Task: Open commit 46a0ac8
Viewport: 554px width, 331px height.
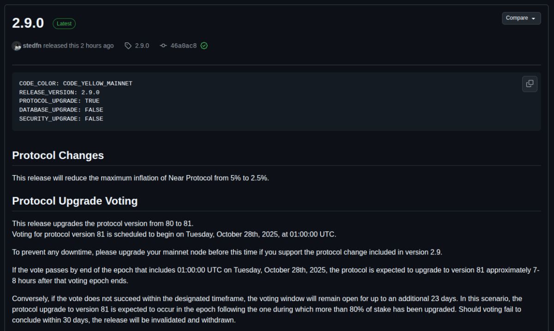Action: pos(183,46)
